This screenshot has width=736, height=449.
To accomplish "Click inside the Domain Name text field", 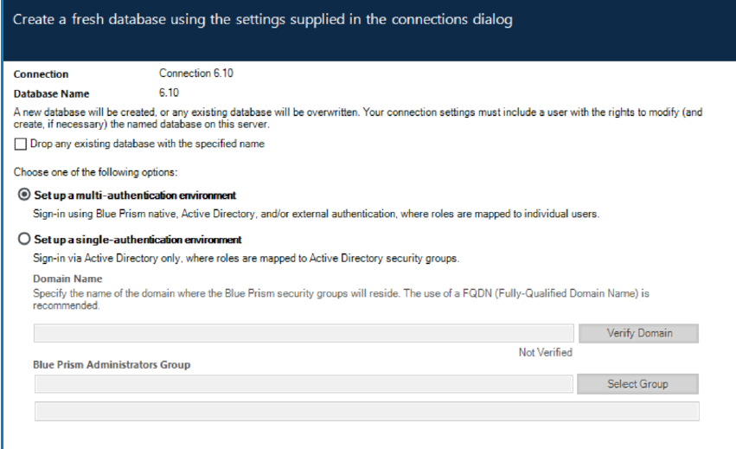I will point(303,333).
